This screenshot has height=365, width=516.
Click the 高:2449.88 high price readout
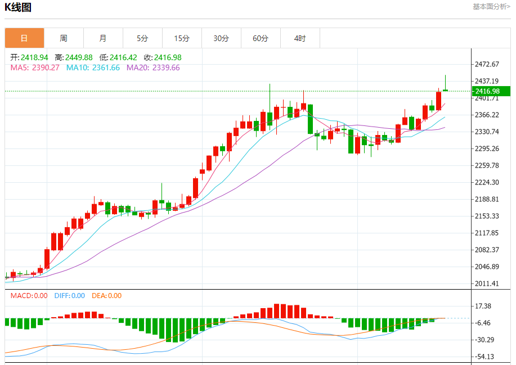[x=74, y=57]
